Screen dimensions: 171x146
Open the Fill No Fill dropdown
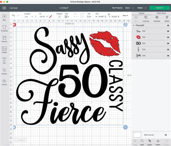point(44,17)
